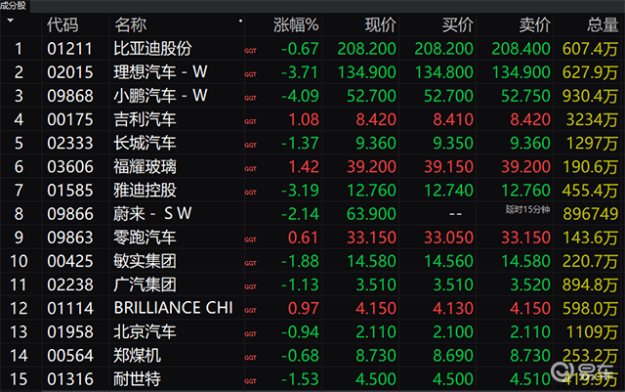The height and width of the screenshot is (392, 625).
Task: Click the GGT badge for 广汽集团
Action: point(250,286)
